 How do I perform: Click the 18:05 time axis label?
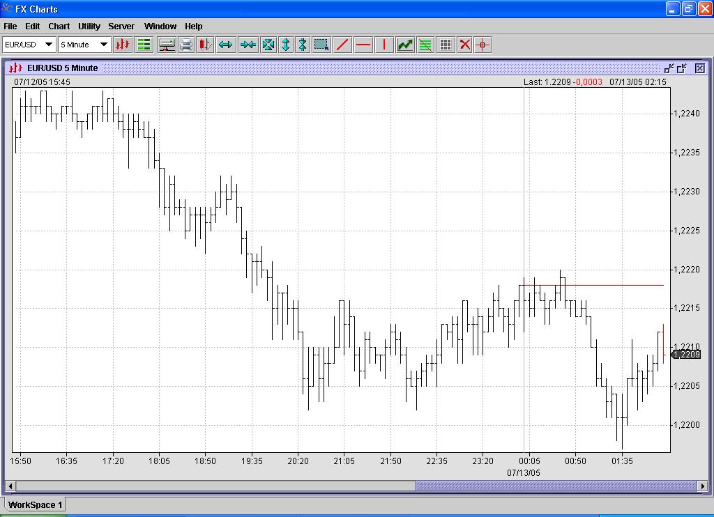[159, 461]
